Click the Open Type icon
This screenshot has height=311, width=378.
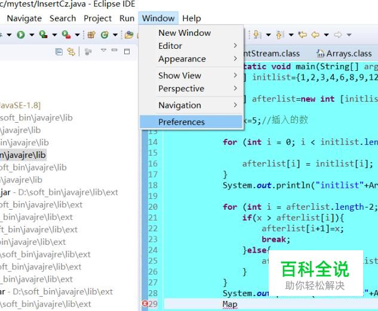(129, 35)
